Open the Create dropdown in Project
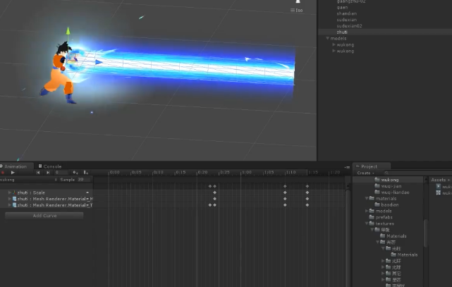This screenshot has height=287, width=452. click(x=365, y=173)
